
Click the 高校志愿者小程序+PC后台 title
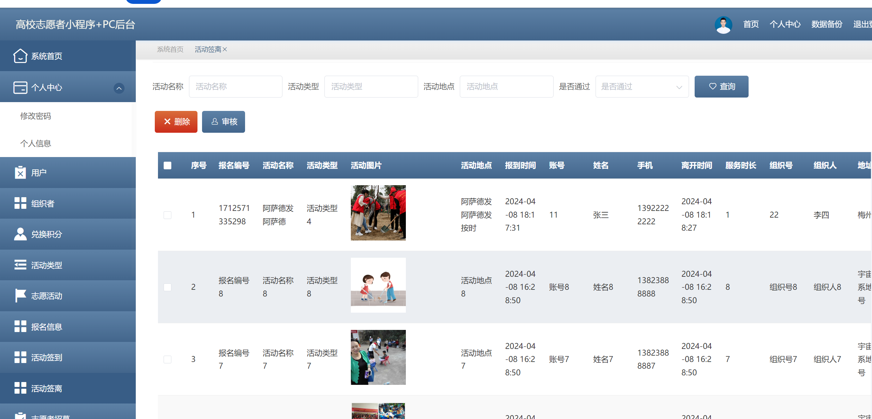75,24
